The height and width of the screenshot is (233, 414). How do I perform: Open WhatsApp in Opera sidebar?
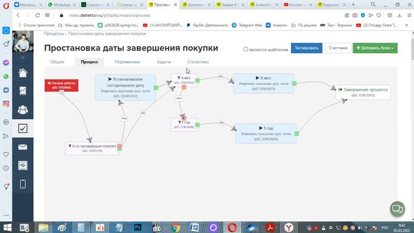pyautogui.click(x=6, y=76)
